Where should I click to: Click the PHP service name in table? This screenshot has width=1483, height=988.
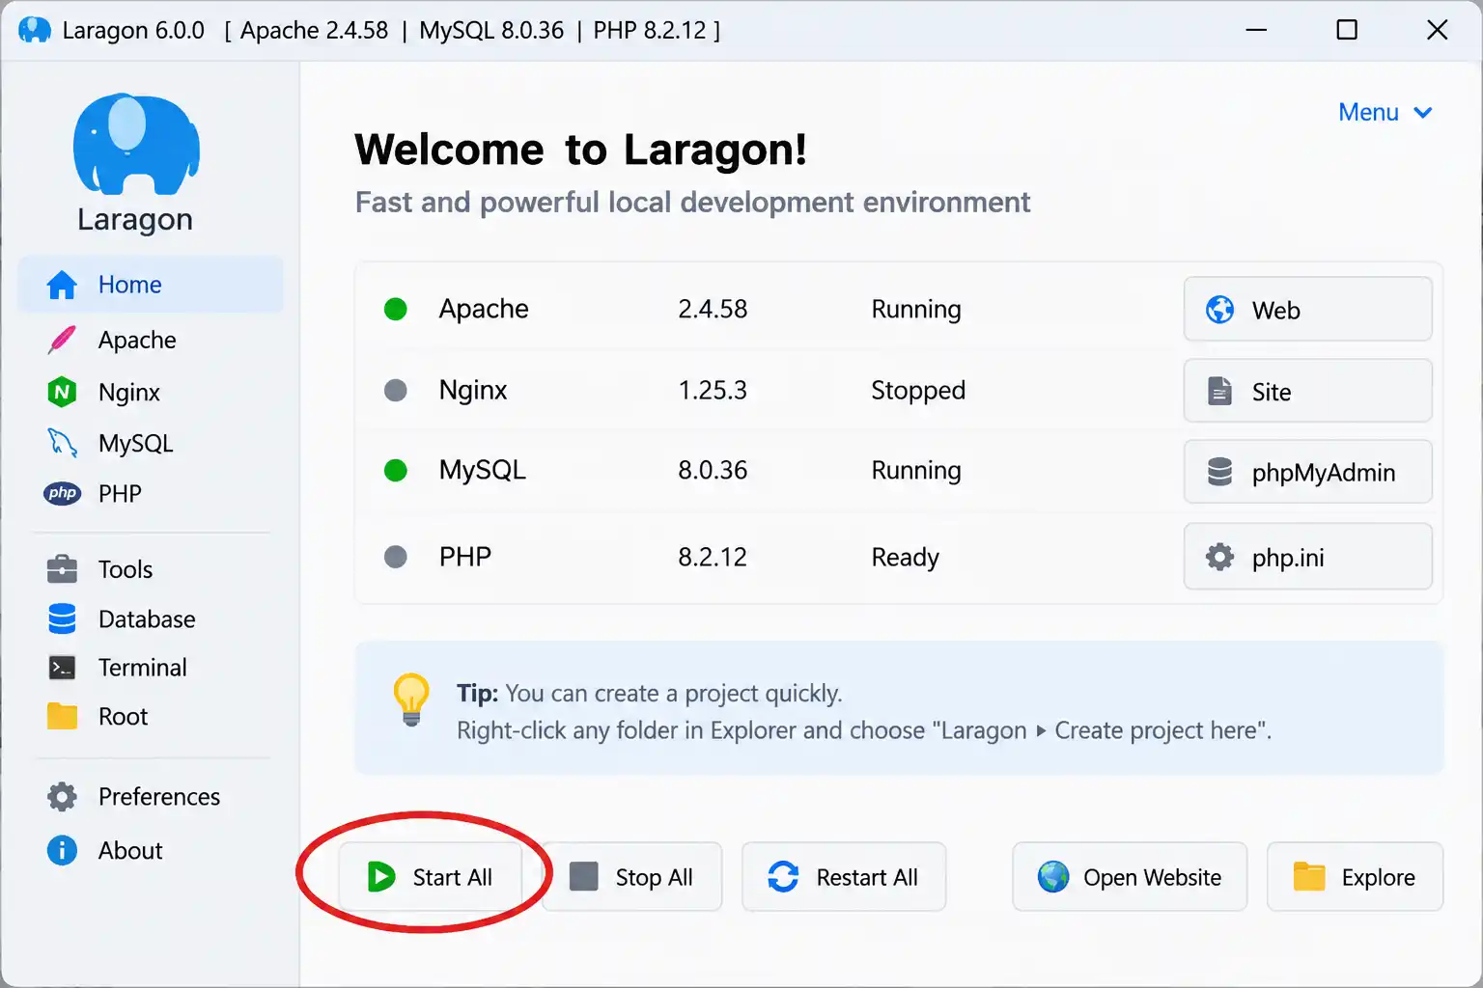pyautogui.click(x=465, y=557)
